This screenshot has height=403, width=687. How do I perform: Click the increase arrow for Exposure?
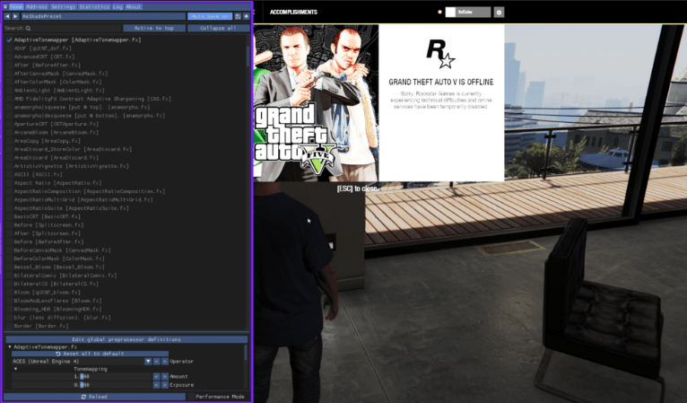(x=164, y=384)
